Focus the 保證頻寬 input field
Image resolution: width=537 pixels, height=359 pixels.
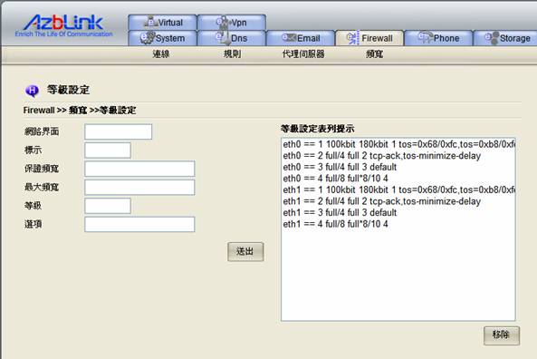pyautogui.click(x=139, y=169)
